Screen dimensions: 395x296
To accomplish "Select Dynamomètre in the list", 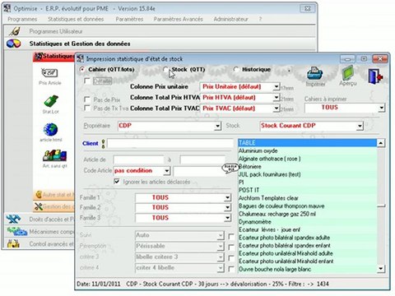I will [307, 222].
